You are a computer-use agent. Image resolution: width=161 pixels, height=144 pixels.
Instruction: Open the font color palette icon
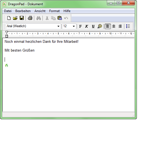coord(100,26)
